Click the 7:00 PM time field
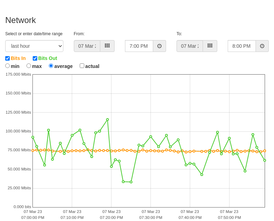274x221 pixels. [x=139, y=46]
